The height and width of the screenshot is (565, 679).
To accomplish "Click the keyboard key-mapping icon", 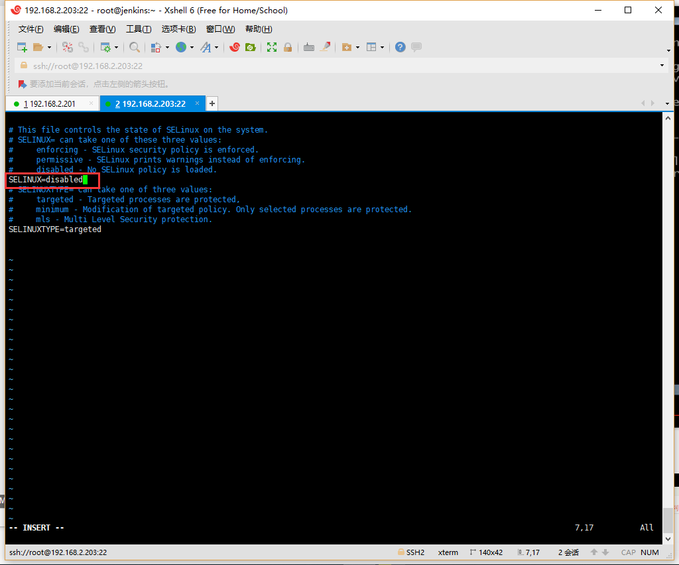I will coord(309,47).
